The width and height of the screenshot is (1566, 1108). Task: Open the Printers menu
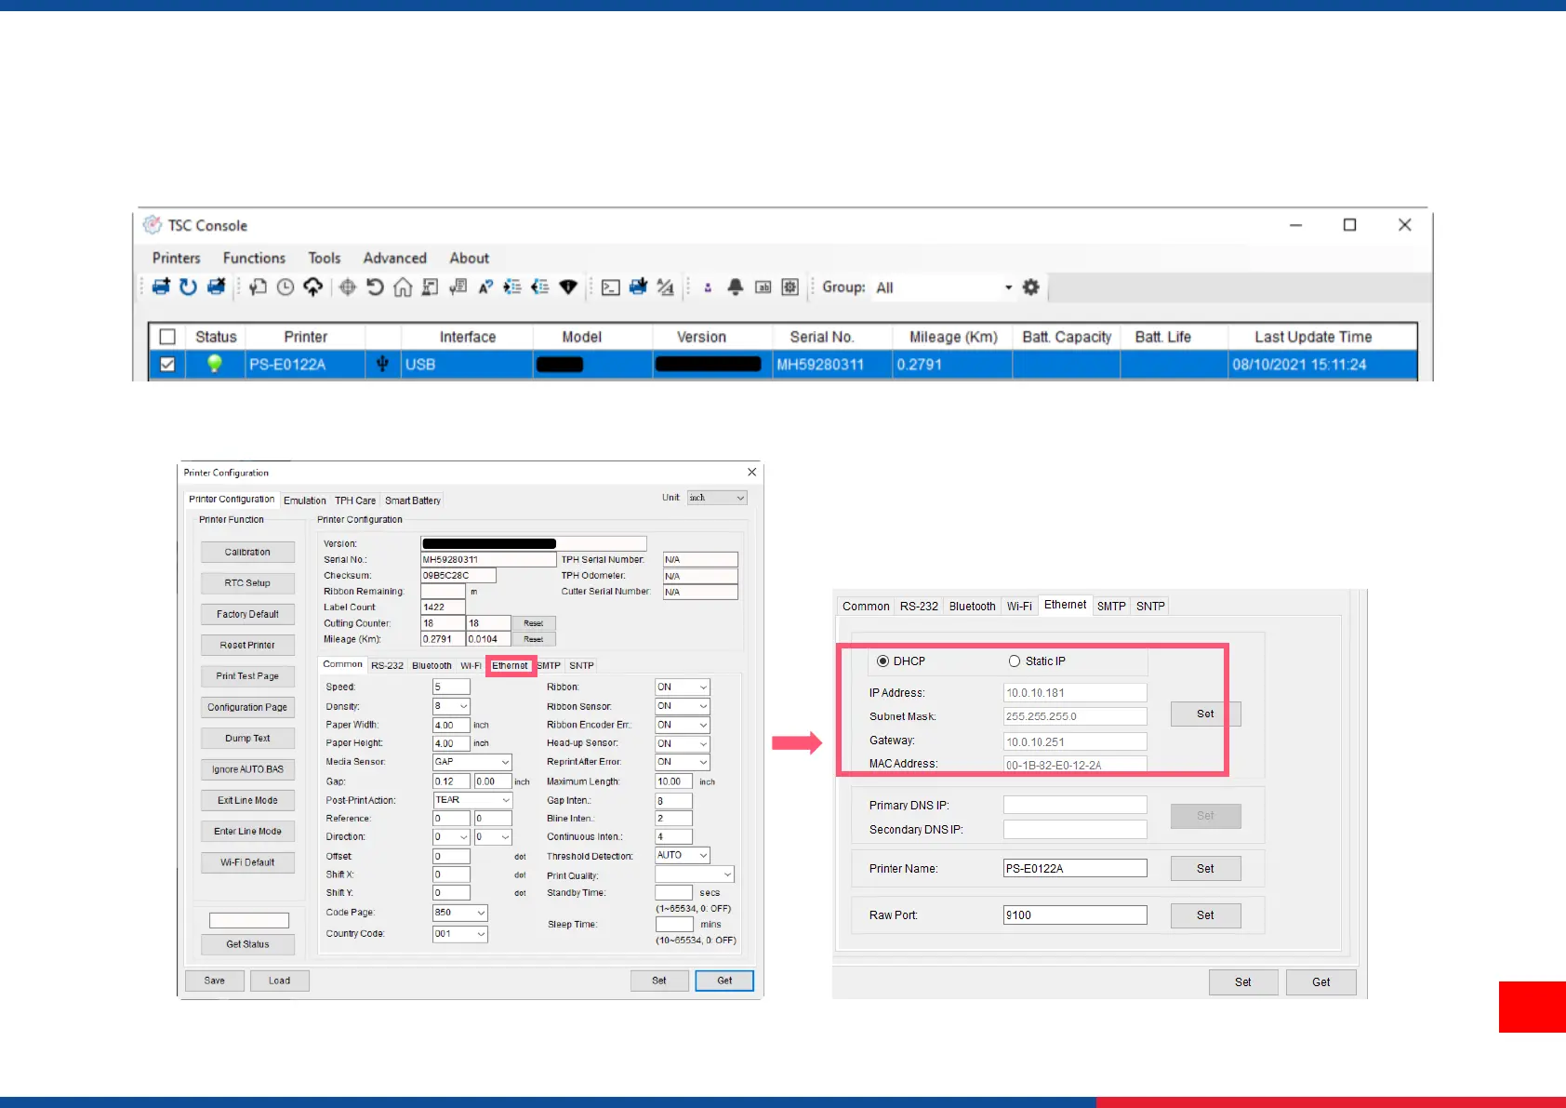(x=176, y=258)
